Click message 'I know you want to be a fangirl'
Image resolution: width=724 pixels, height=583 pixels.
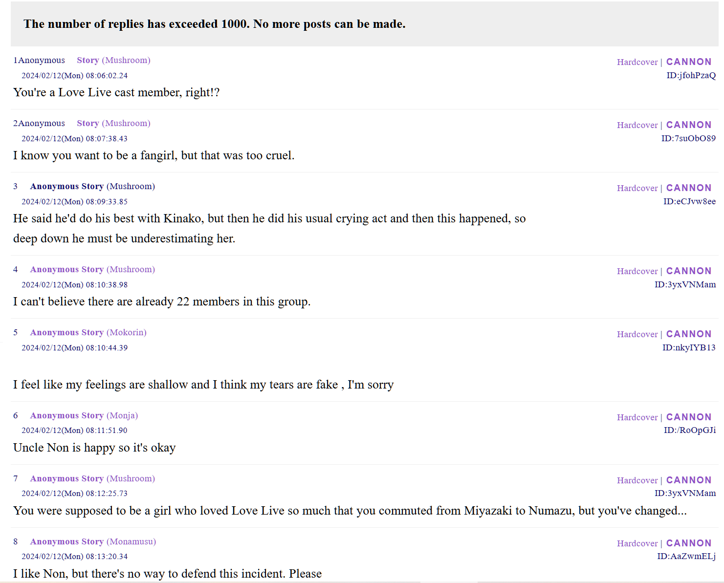[154, 155]
